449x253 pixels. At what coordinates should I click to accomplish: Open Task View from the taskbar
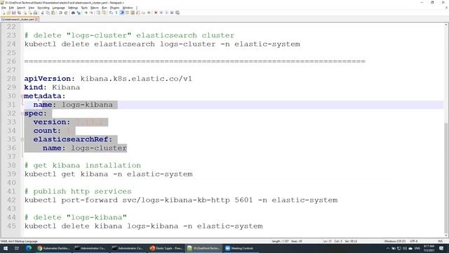coord(17,248)
